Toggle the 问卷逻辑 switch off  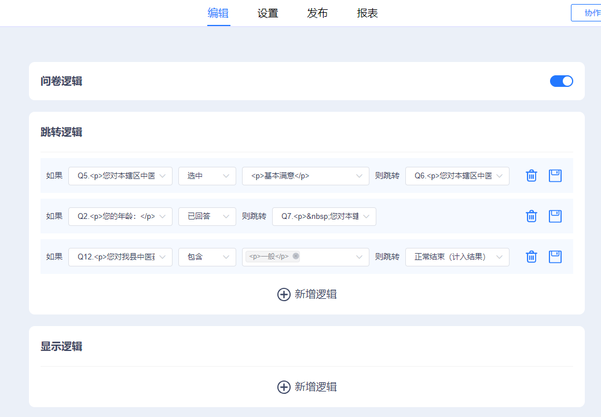[562, 81]
